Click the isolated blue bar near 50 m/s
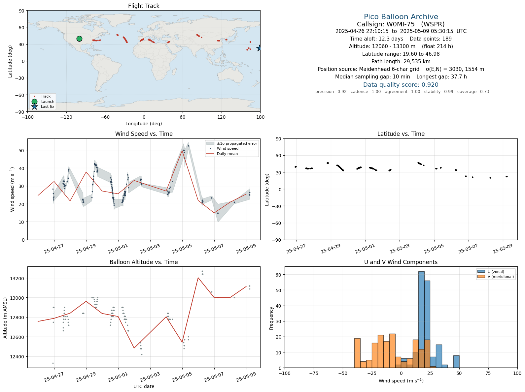Image resolution: width=525 pixels, height=392 pixels. click(x=456, y=362)
